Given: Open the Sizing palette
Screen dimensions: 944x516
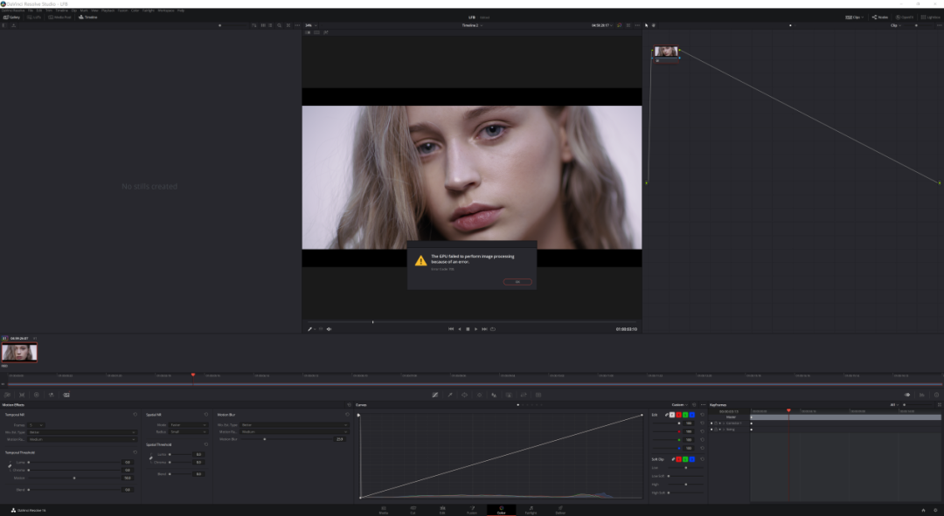Looking at the screenshot, I should click(x=524, y=396).
